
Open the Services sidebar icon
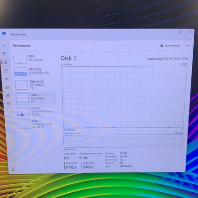(x=9, y=104)
